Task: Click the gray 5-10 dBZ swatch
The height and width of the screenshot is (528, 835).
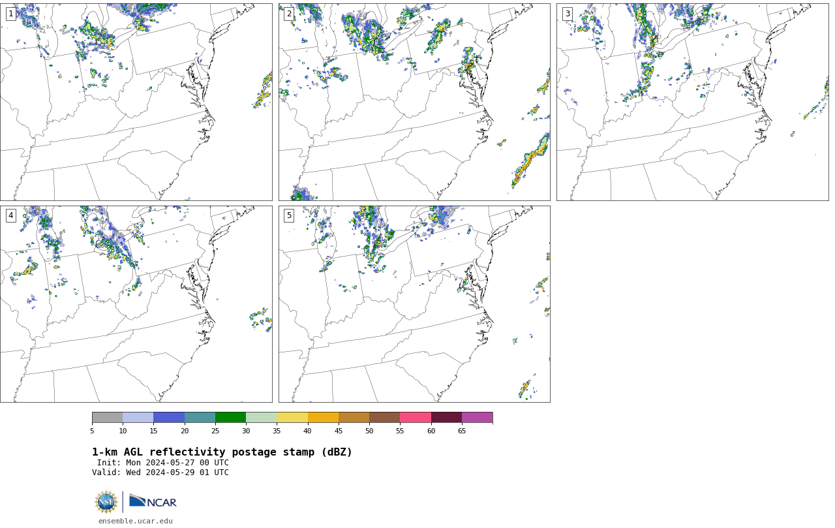Action: [107, 418]
